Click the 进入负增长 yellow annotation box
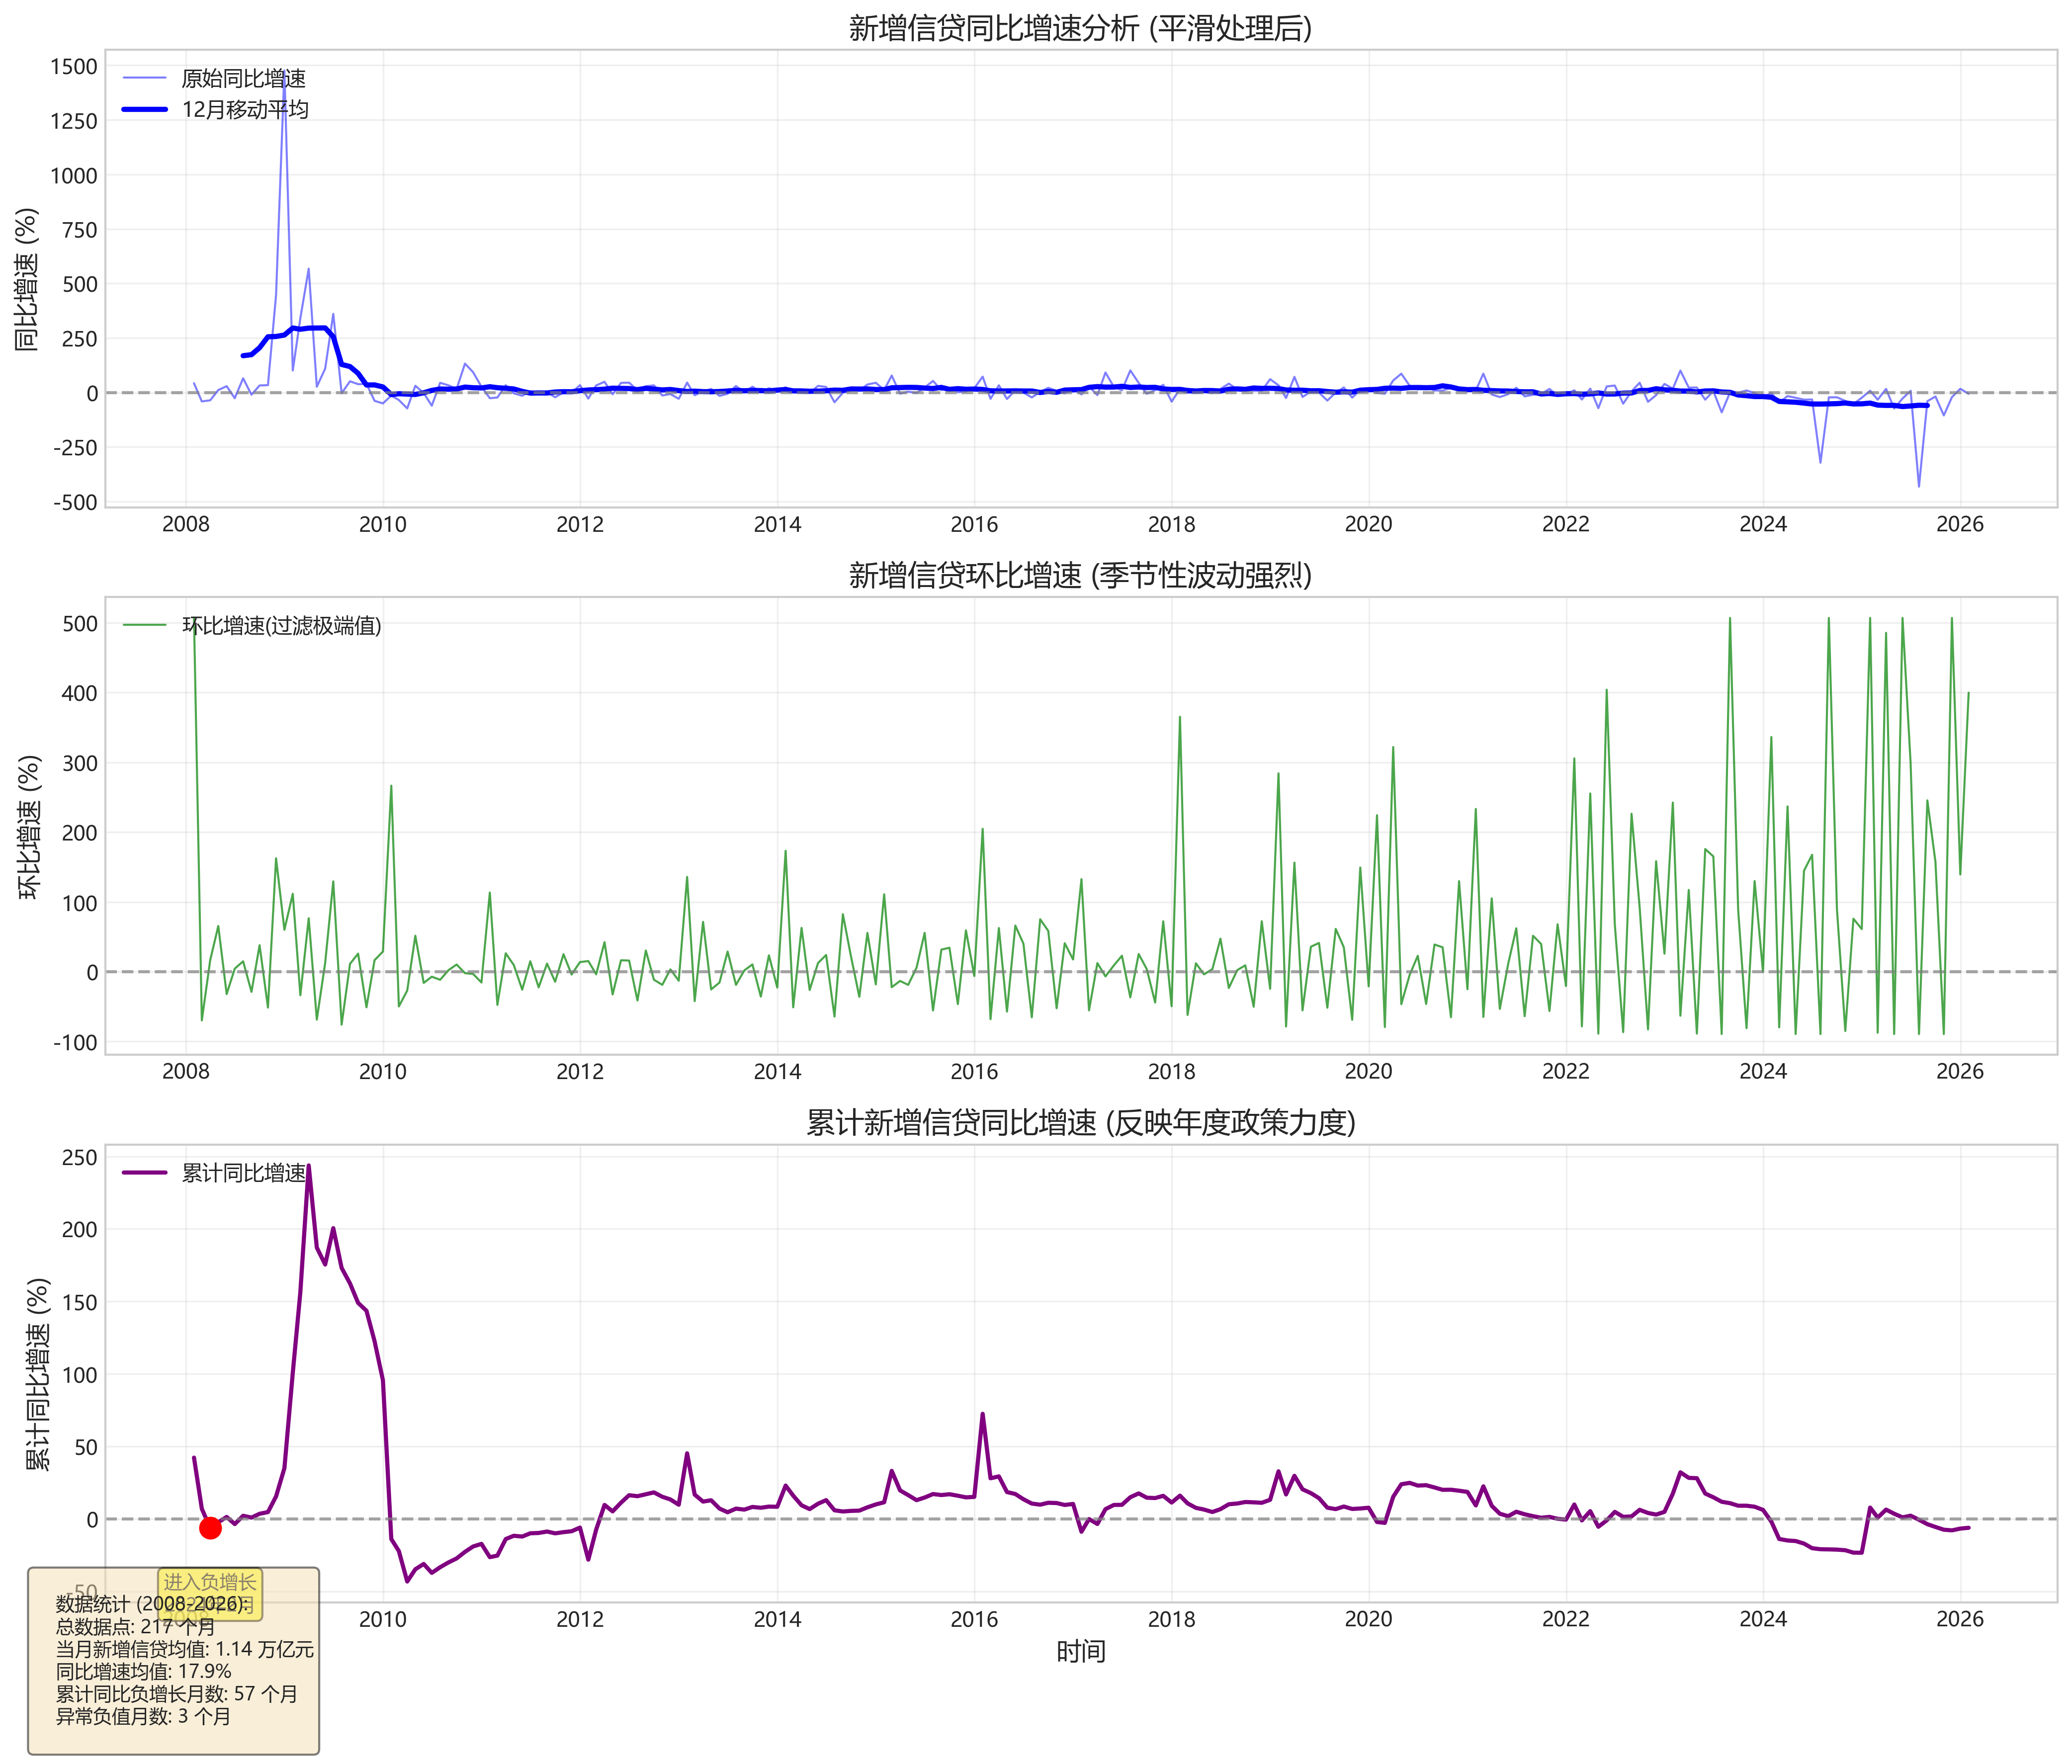The width and height of the screenshot is (2072, 1764). coord(210,1582)
